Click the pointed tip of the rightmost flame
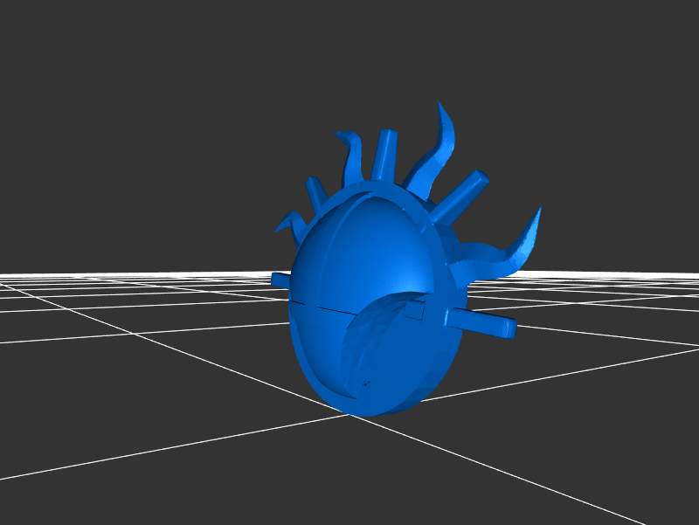 coord(538,210)
